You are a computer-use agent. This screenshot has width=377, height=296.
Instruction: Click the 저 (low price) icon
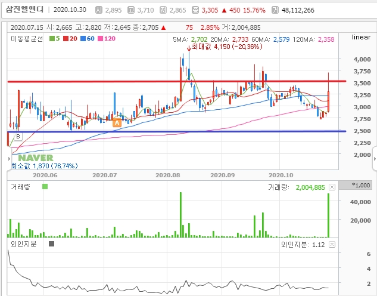[163, 10]
